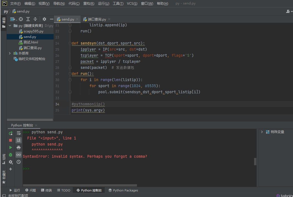
Task: Open the 重构(R) menu
Action: [89, 4]
